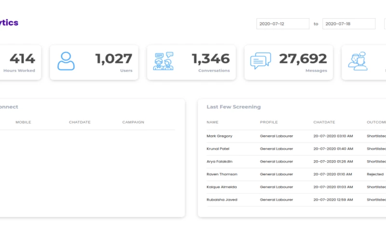Click the CHATDATE header in the screening table
This screenshot has height=231, width=386.
coord(324,122)
